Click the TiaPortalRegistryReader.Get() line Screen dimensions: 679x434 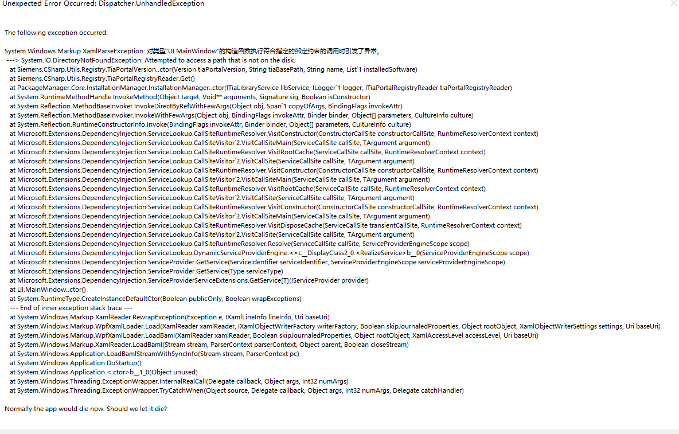(x=102, y=79)
